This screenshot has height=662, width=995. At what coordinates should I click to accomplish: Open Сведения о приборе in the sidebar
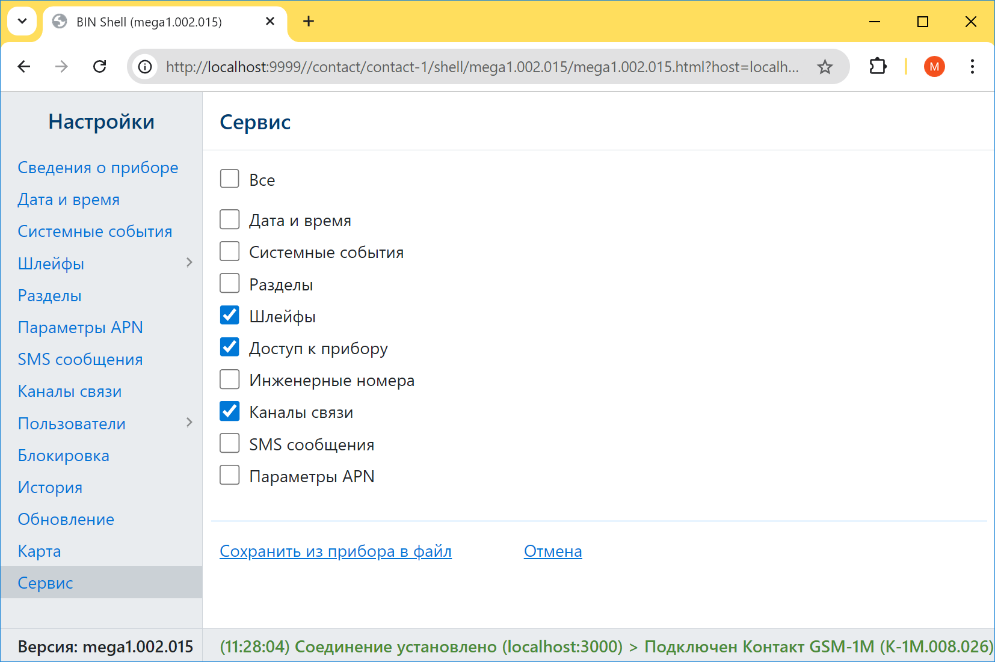pyautogui.click(x=98, y=168)
